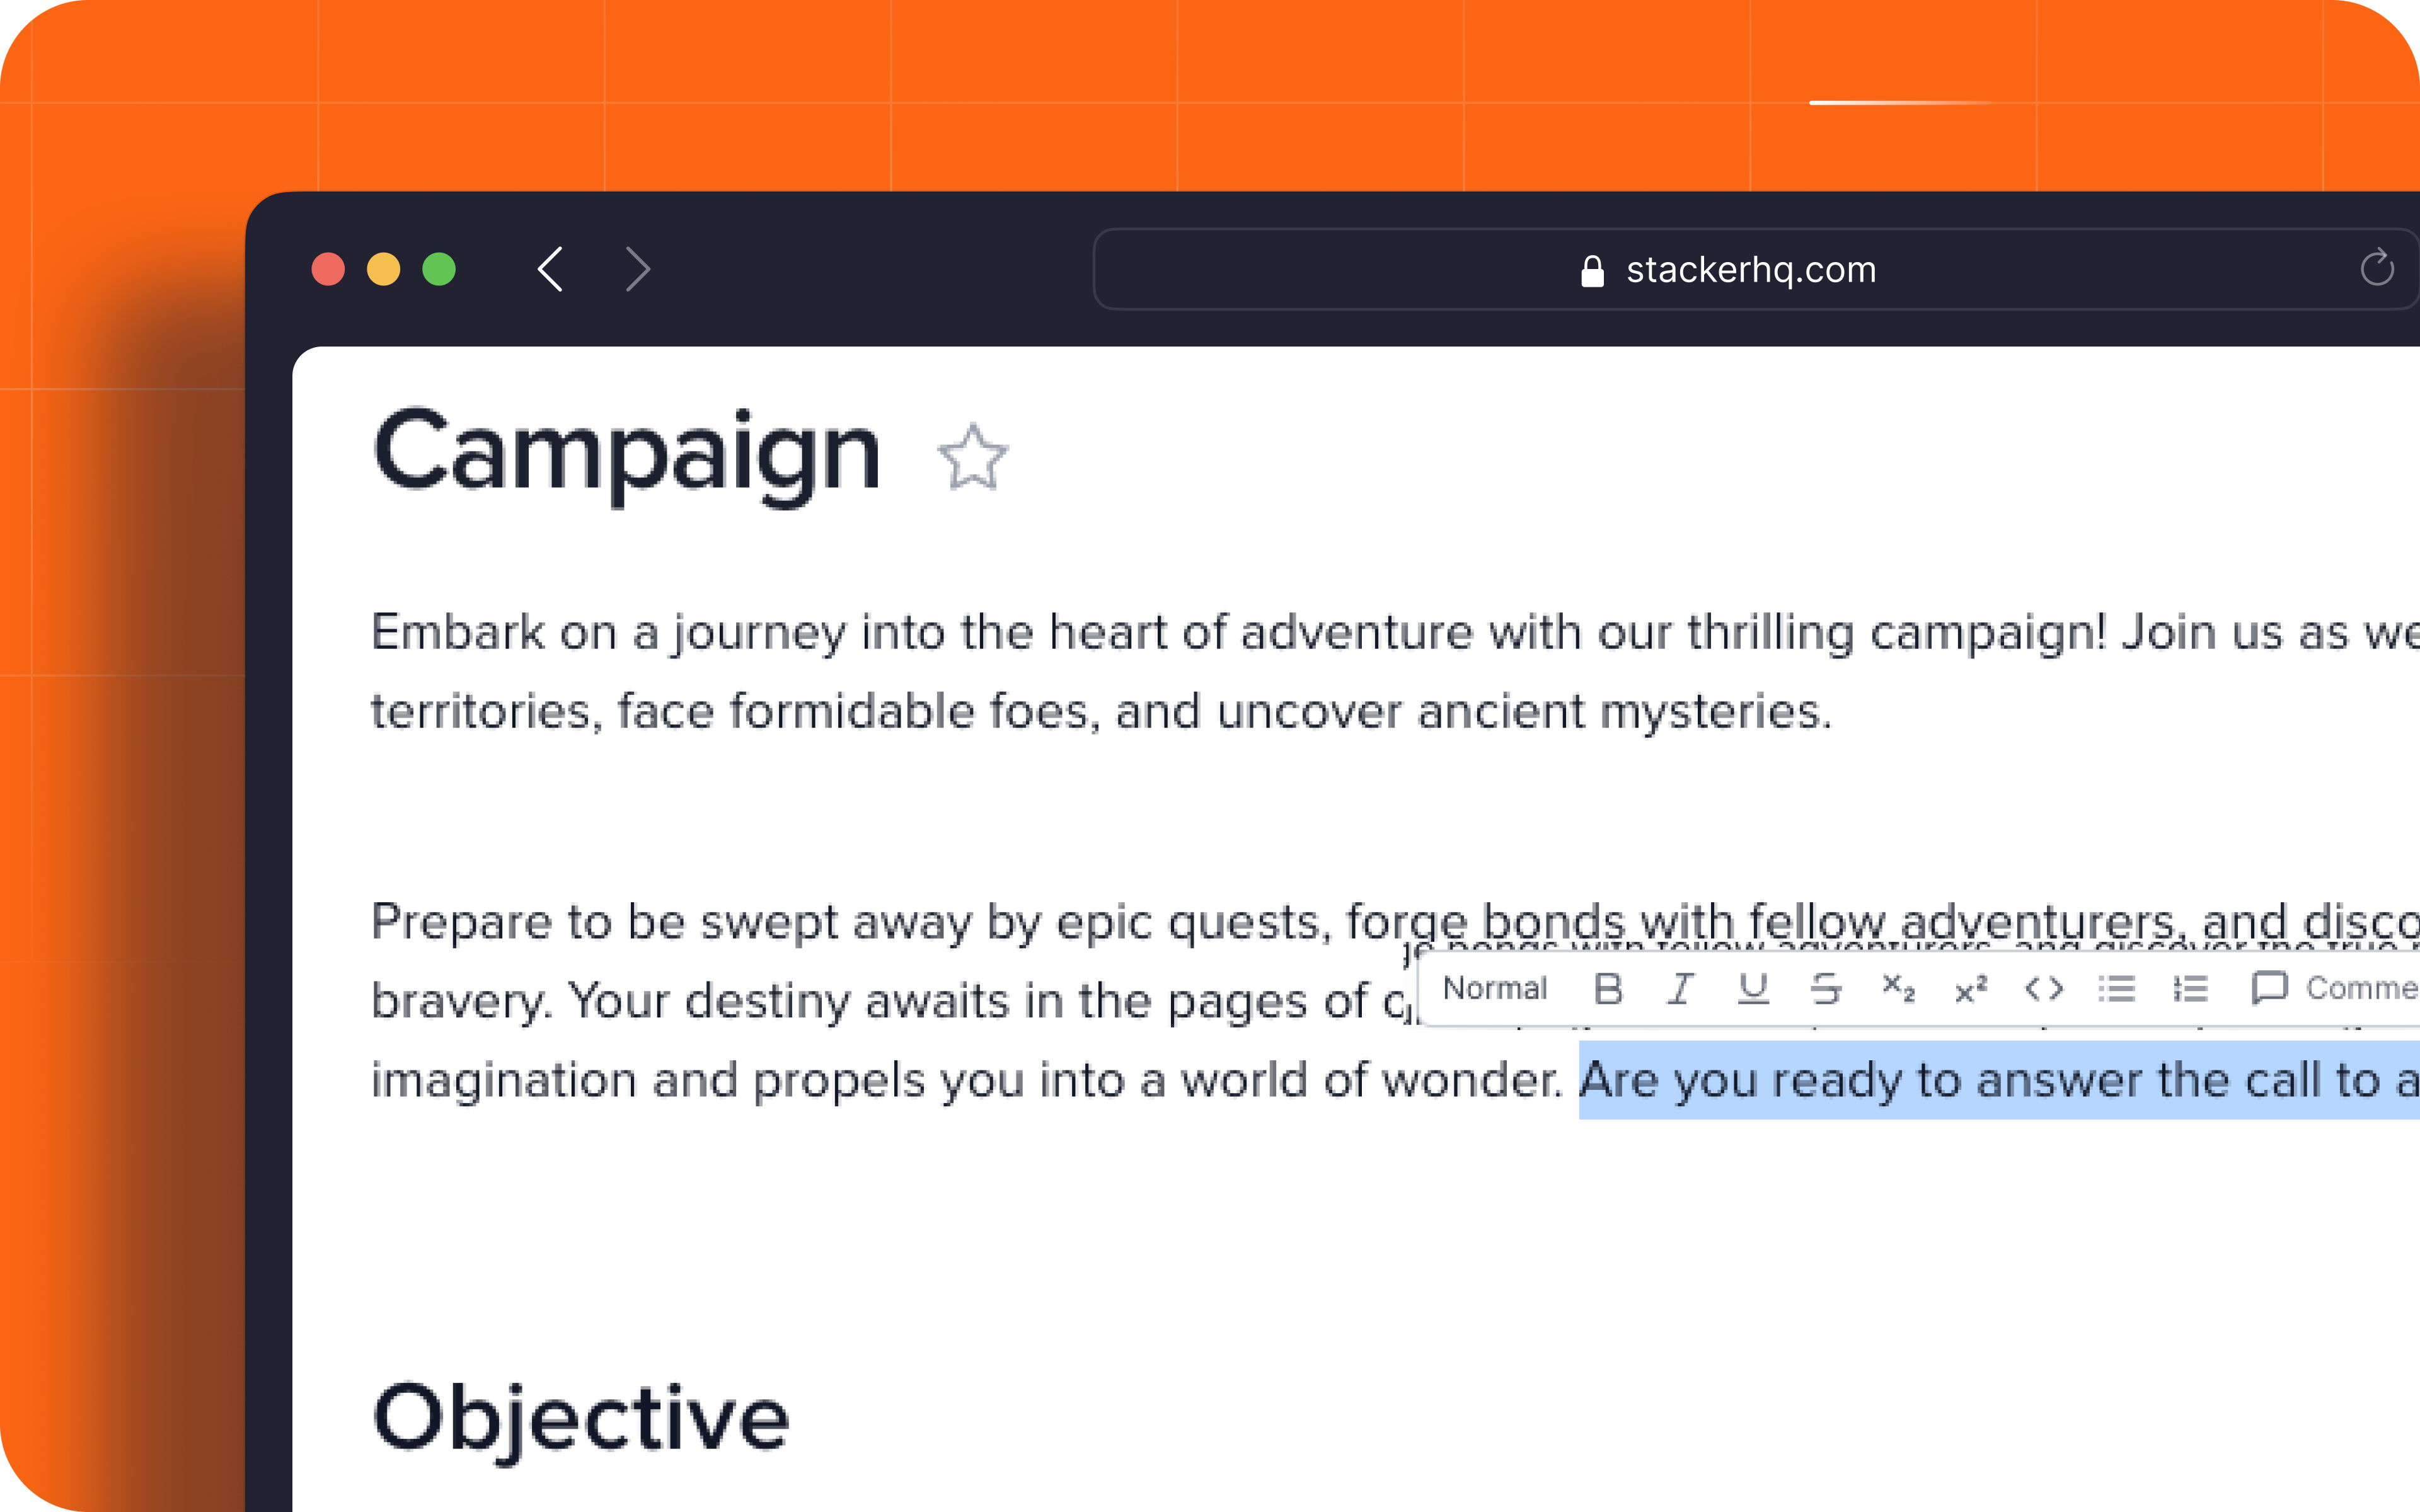Format selection as inline code
Screen dimensions: 2420x1512
click(x=2044, y=989)
